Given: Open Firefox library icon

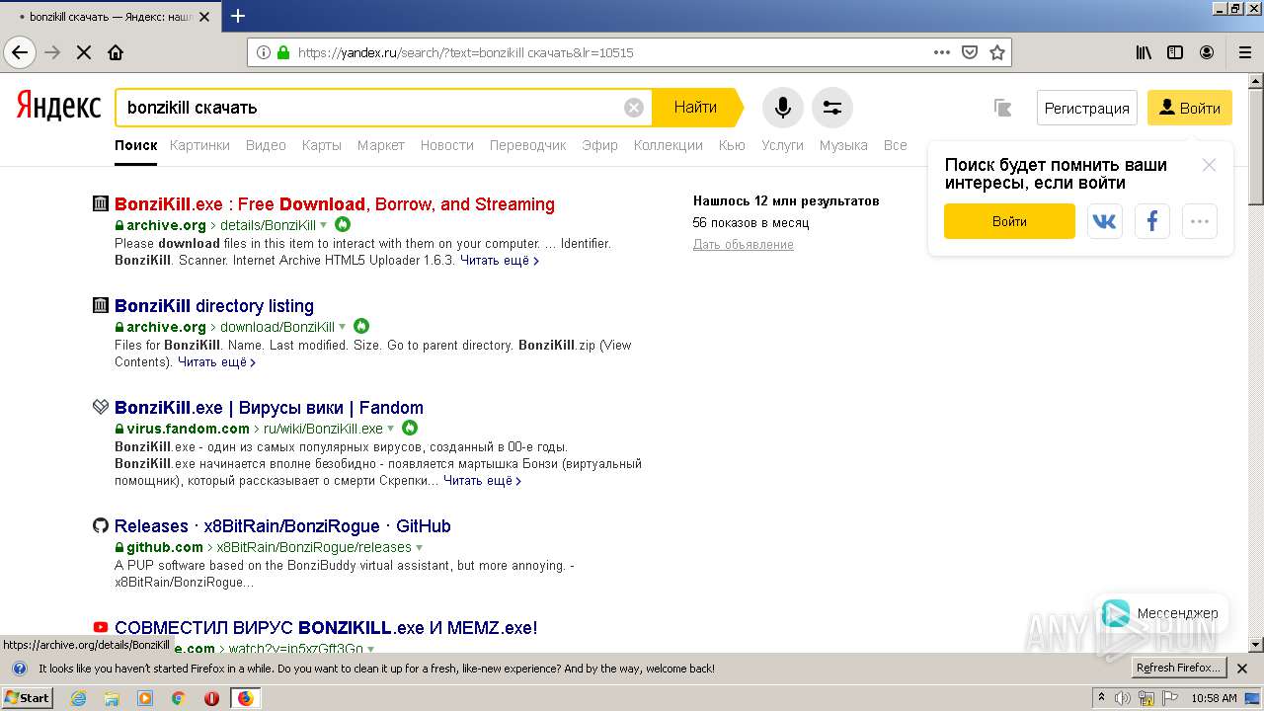Looking at the screenshot, I should (x=1144, y=52).
